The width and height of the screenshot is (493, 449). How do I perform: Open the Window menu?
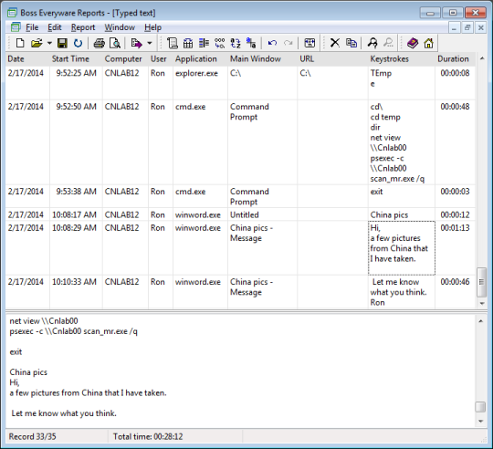pos(120,27)
